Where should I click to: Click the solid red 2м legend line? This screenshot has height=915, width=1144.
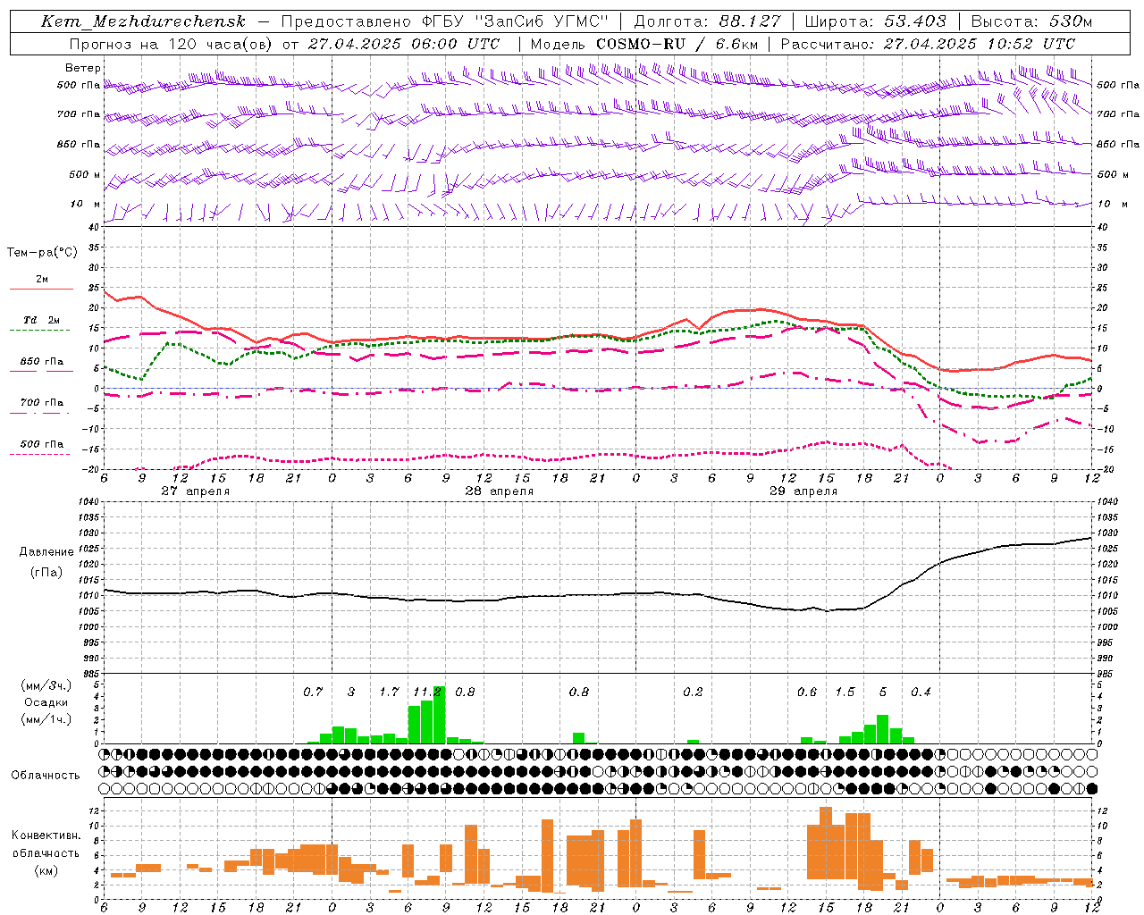pyautogui.click(x=41, y=290)
